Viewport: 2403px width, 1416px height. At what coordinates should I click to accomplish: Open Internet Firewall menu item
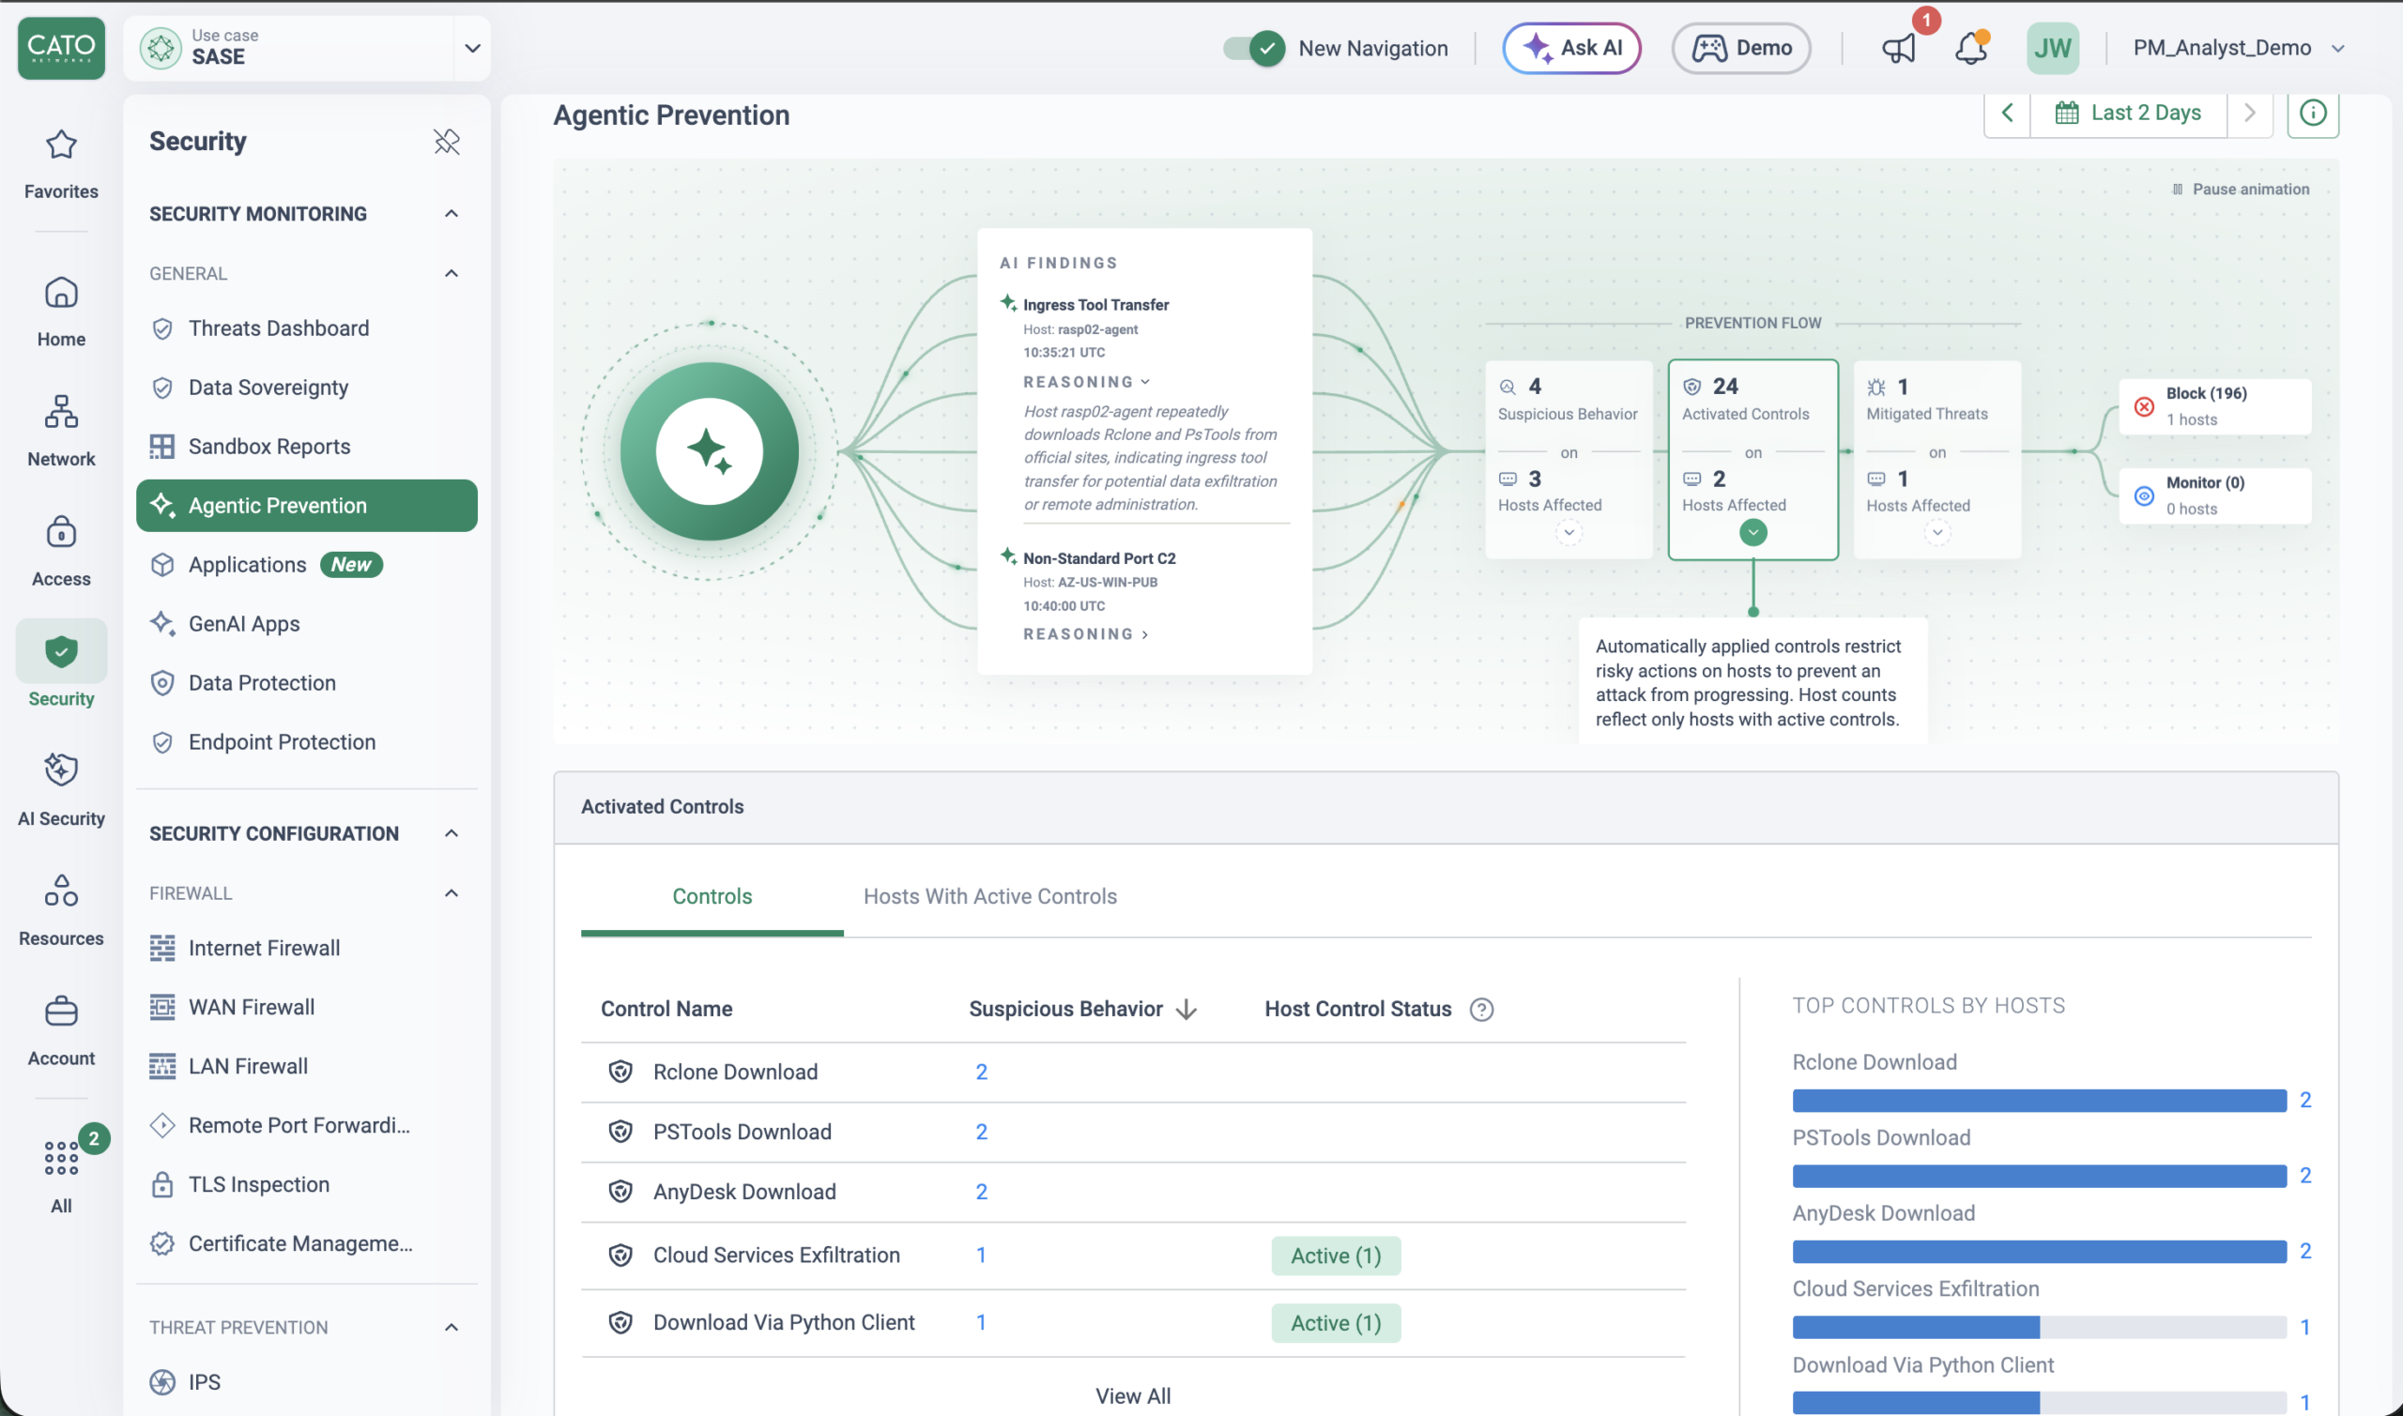[x=306, y=949]
